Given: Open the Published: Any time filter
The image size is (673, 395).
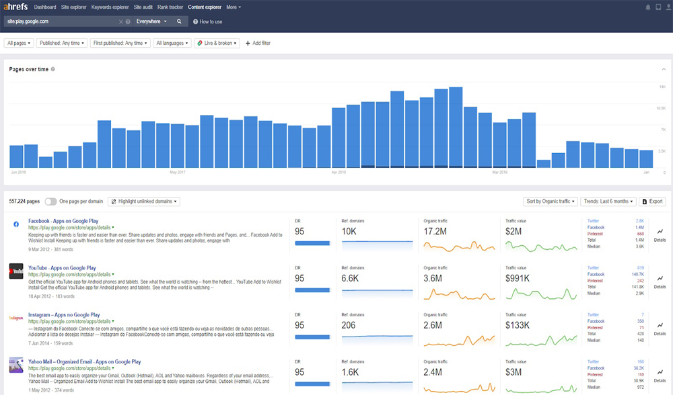Looking at the screenshot, I should pyautogui.click(x=62, y=43).
